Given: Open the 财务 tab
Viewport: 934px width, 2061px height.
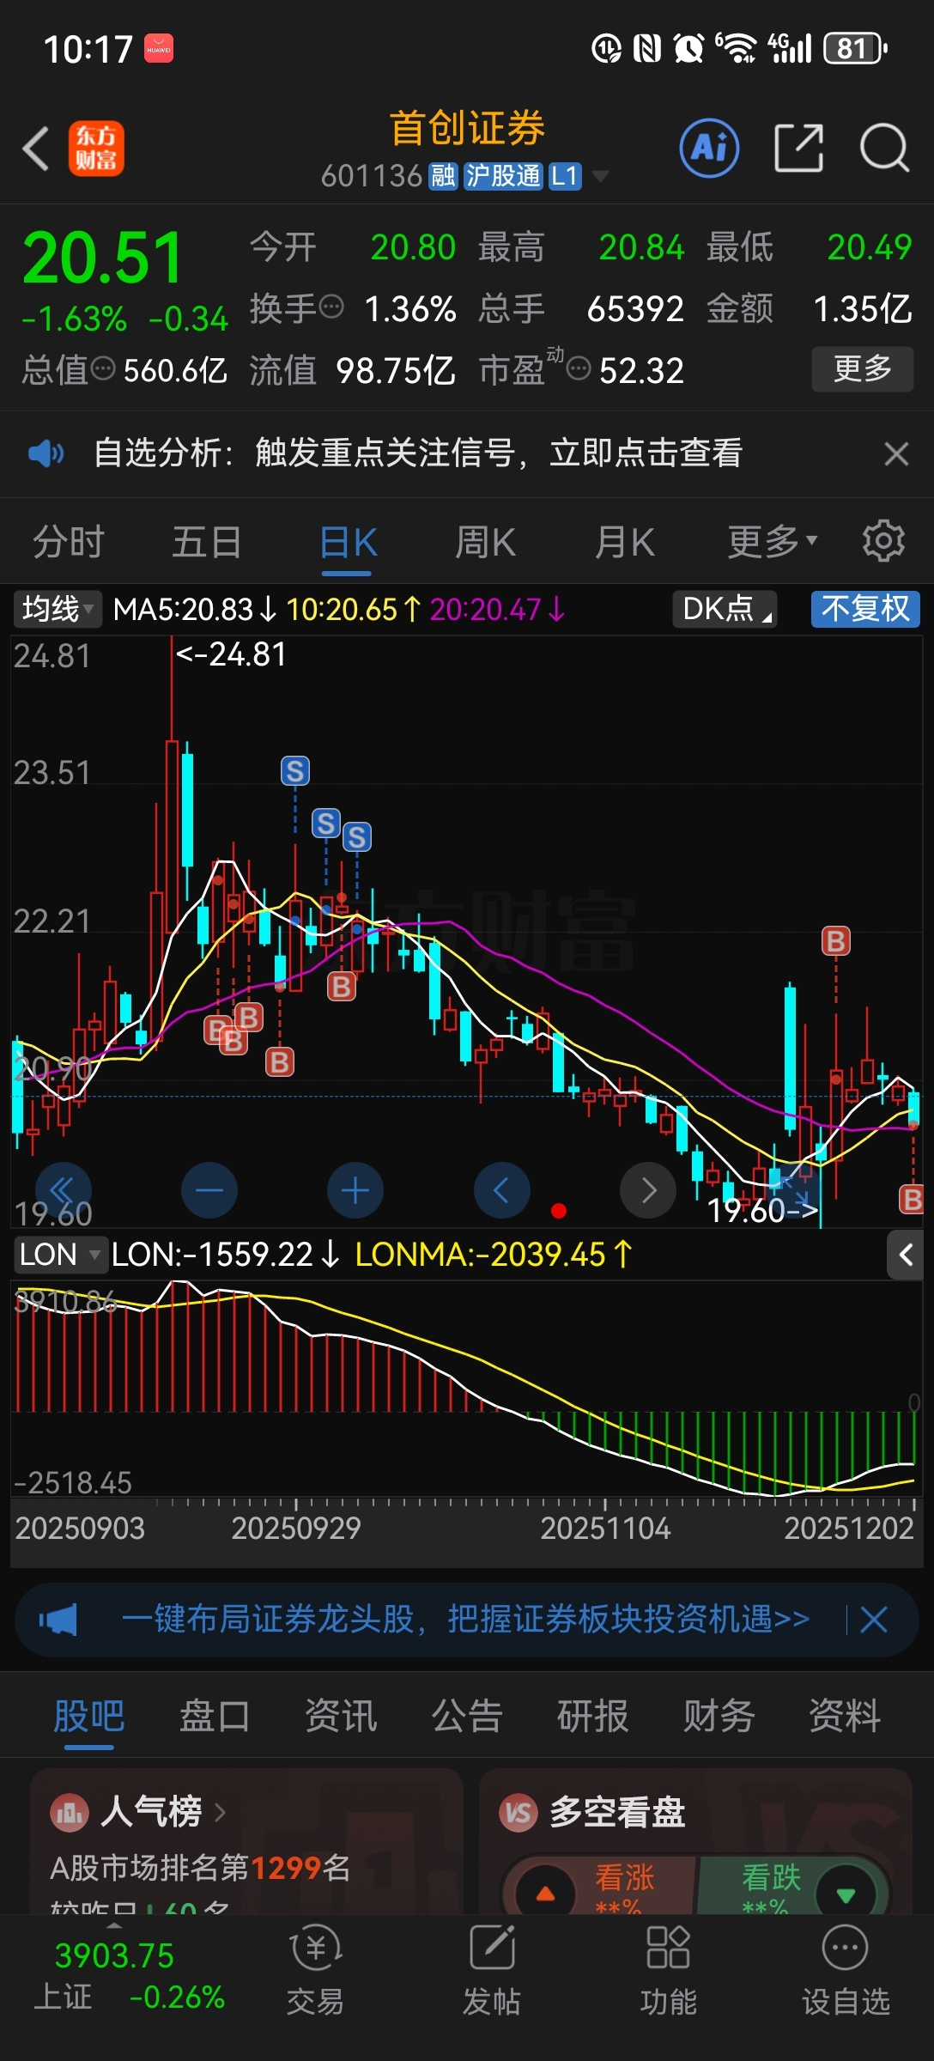Looking at the screenshot, I should (x=719, y=1717).
